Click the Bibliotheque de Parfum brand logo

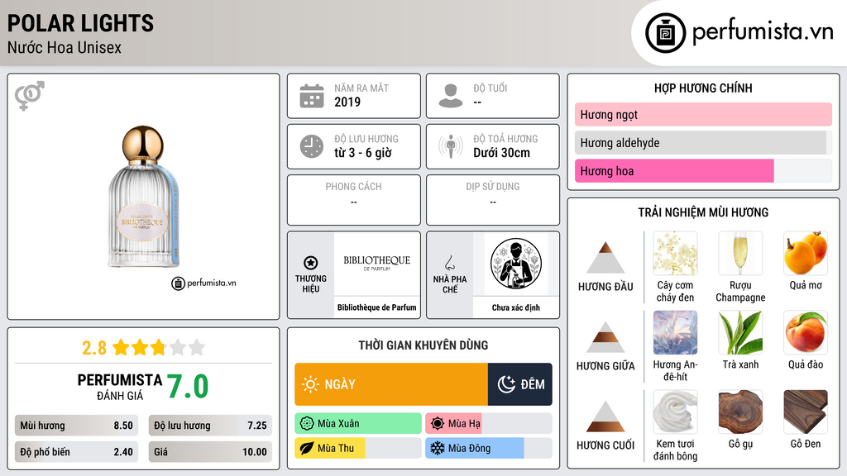coord(377,263)
